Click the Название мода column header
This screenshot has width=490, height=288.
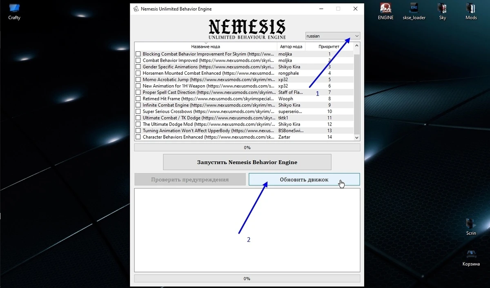[205, 46]
